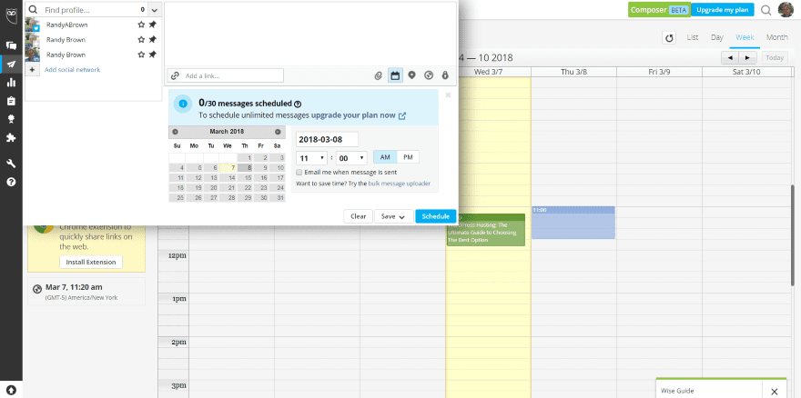
Task: Click the blue Schedule button
Action: pyautogui.click(x=435, y=216)
